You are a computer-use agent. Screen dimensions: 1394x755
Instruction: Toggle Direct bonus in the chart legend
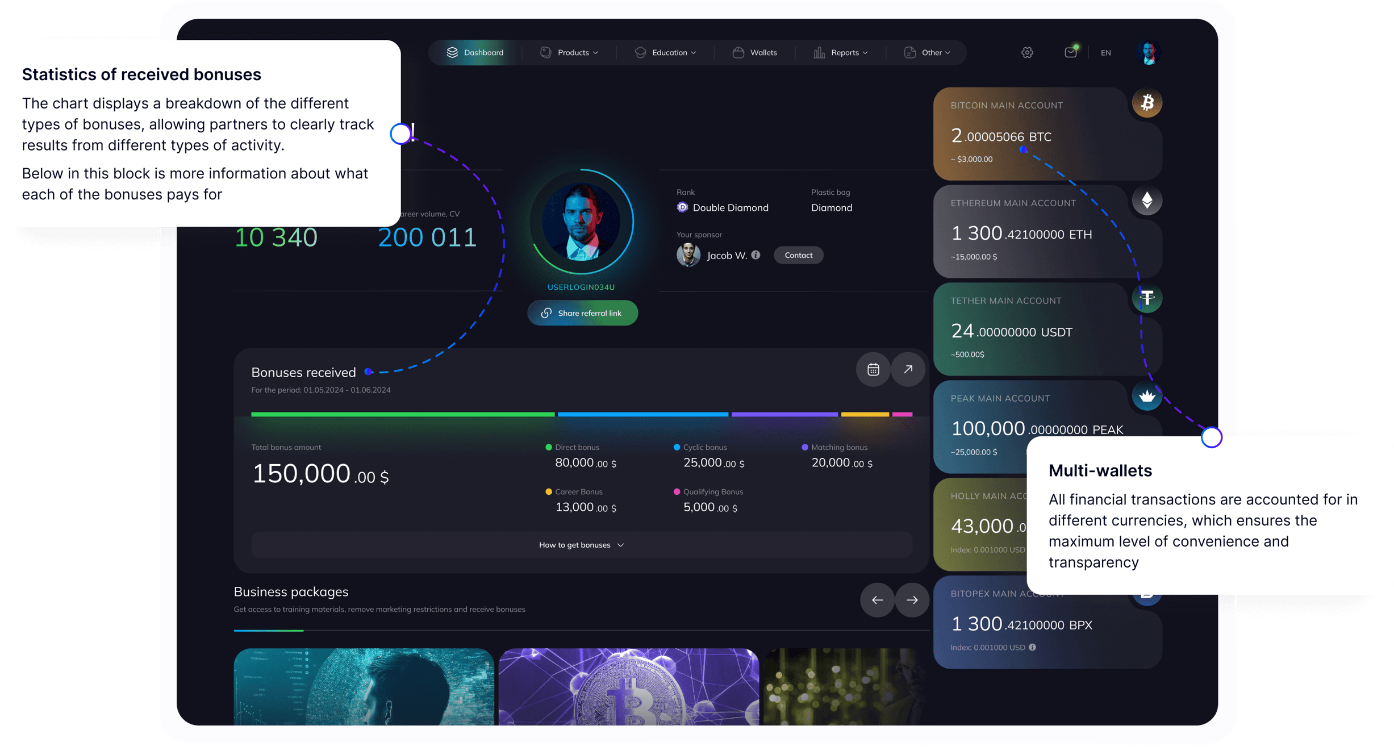[549, 447]
